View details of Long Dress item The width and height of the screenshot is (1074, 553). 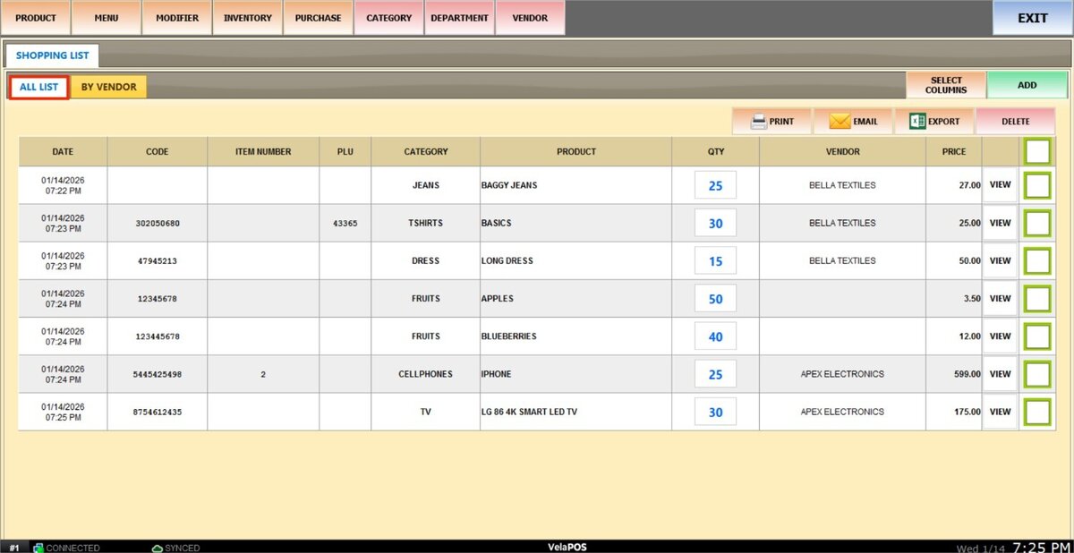tap(1001, 260)
